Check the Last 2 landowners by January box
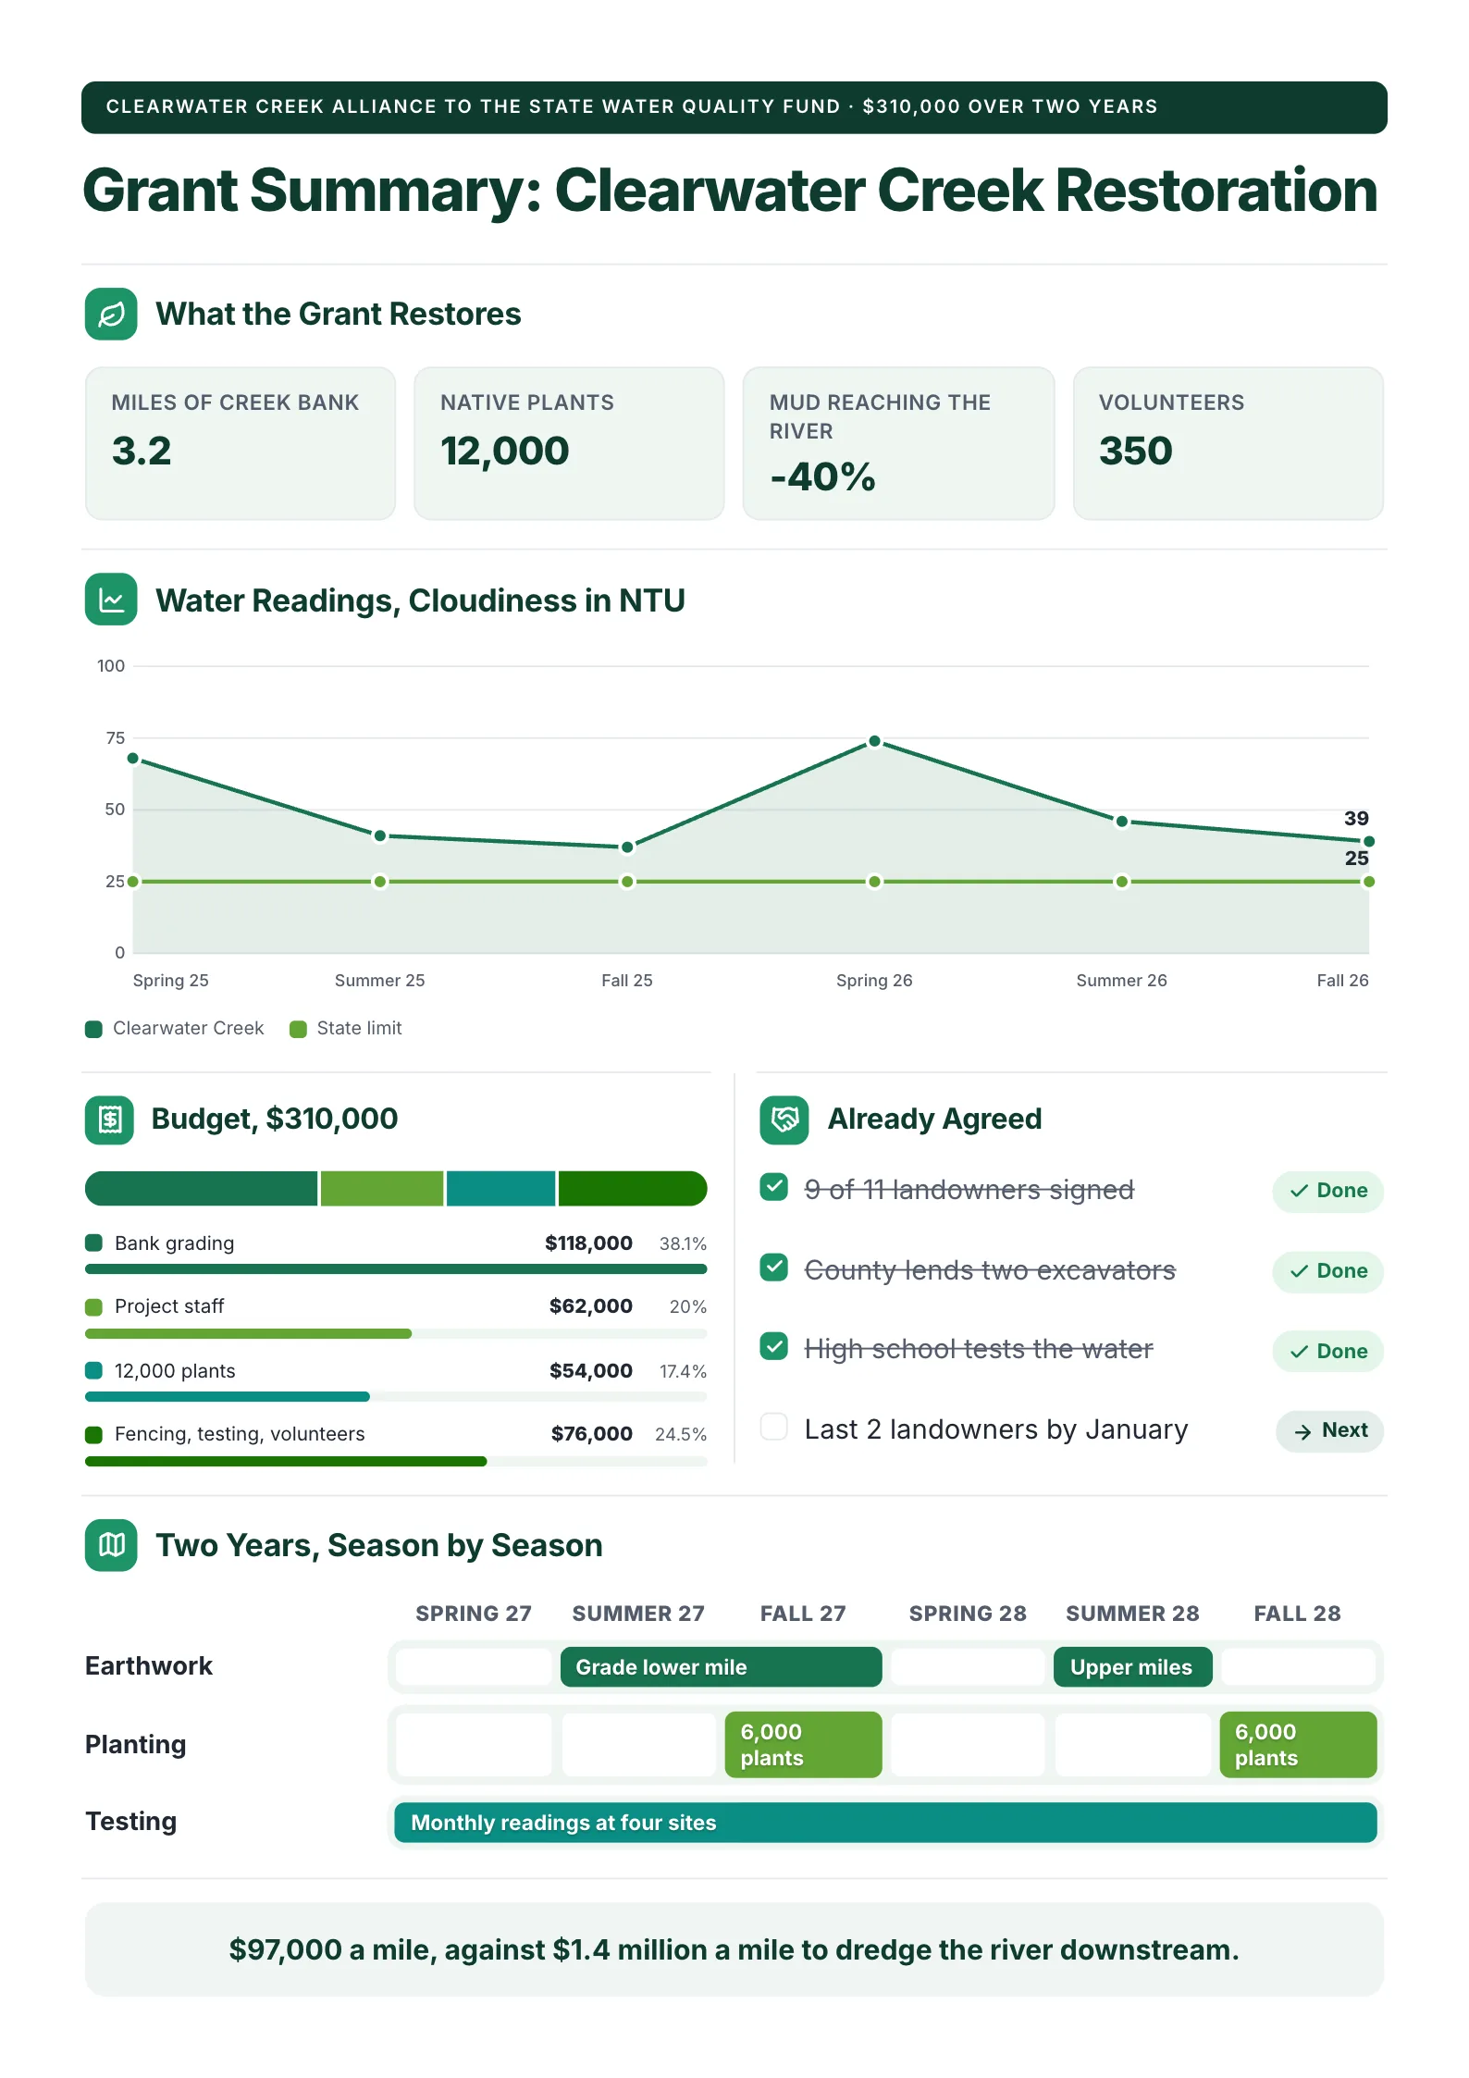 pos(774,1427)
